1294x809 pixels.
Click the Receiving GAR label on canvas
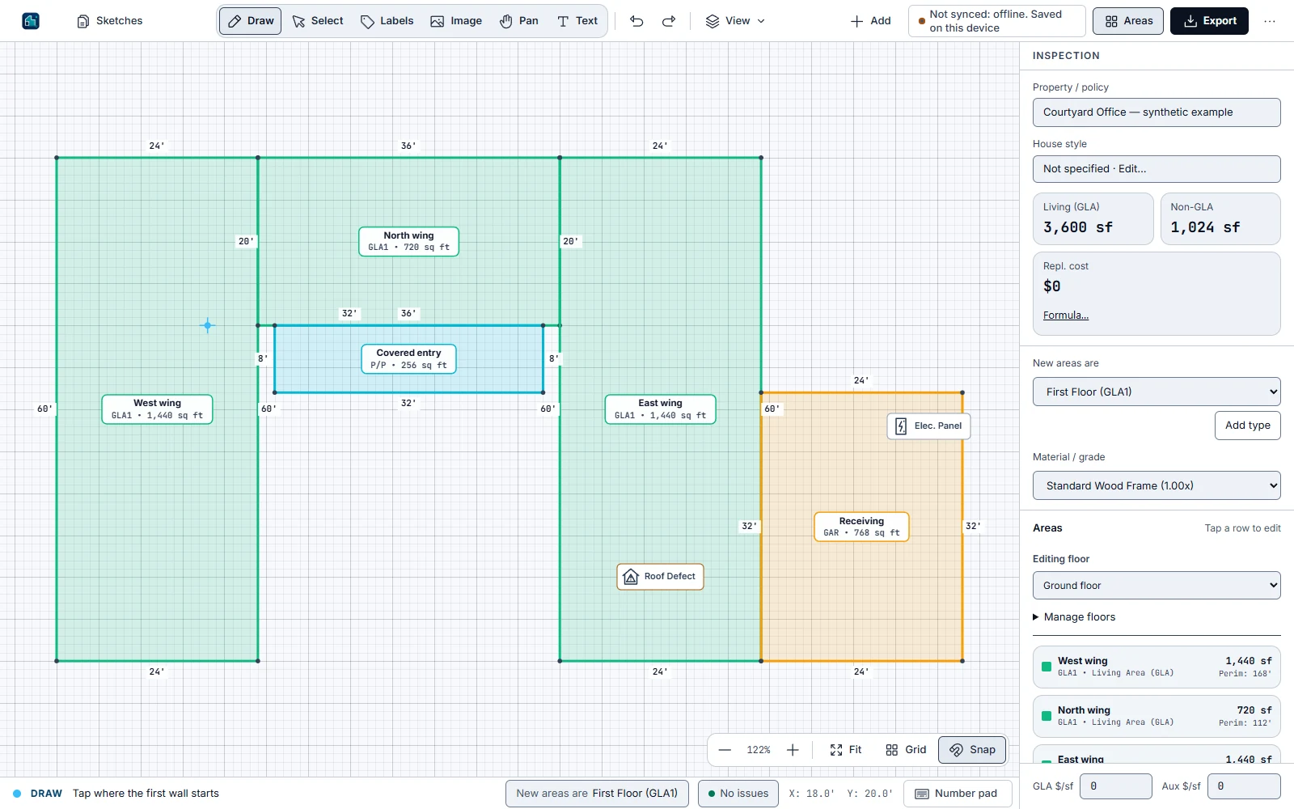click(861, 527)
